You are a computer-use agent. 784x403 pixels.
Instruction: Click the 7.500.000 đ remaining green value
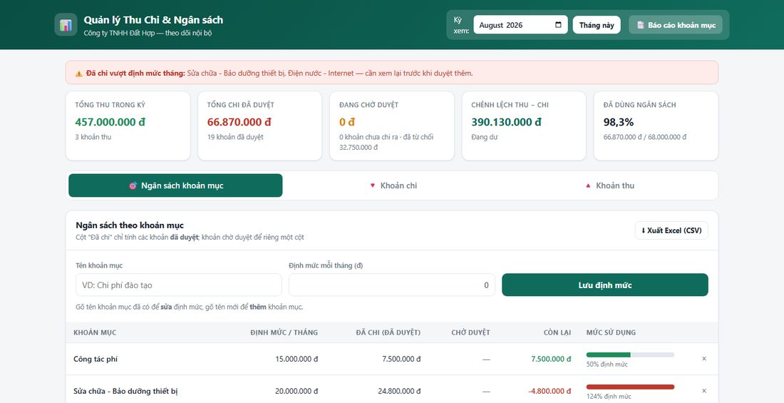(x=551, y=359)
